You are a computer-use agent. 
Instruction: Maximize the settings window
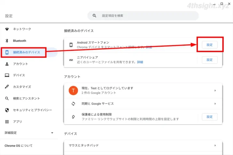[x=222, y=4]
